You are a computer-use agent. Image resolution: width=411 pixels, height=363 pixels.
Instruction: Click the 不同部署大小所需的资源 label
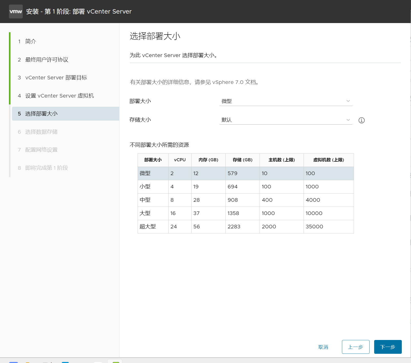[159, 145]
